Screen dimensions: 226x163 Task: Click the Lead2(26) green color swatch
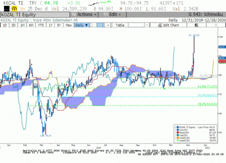[x=178, y=140]
